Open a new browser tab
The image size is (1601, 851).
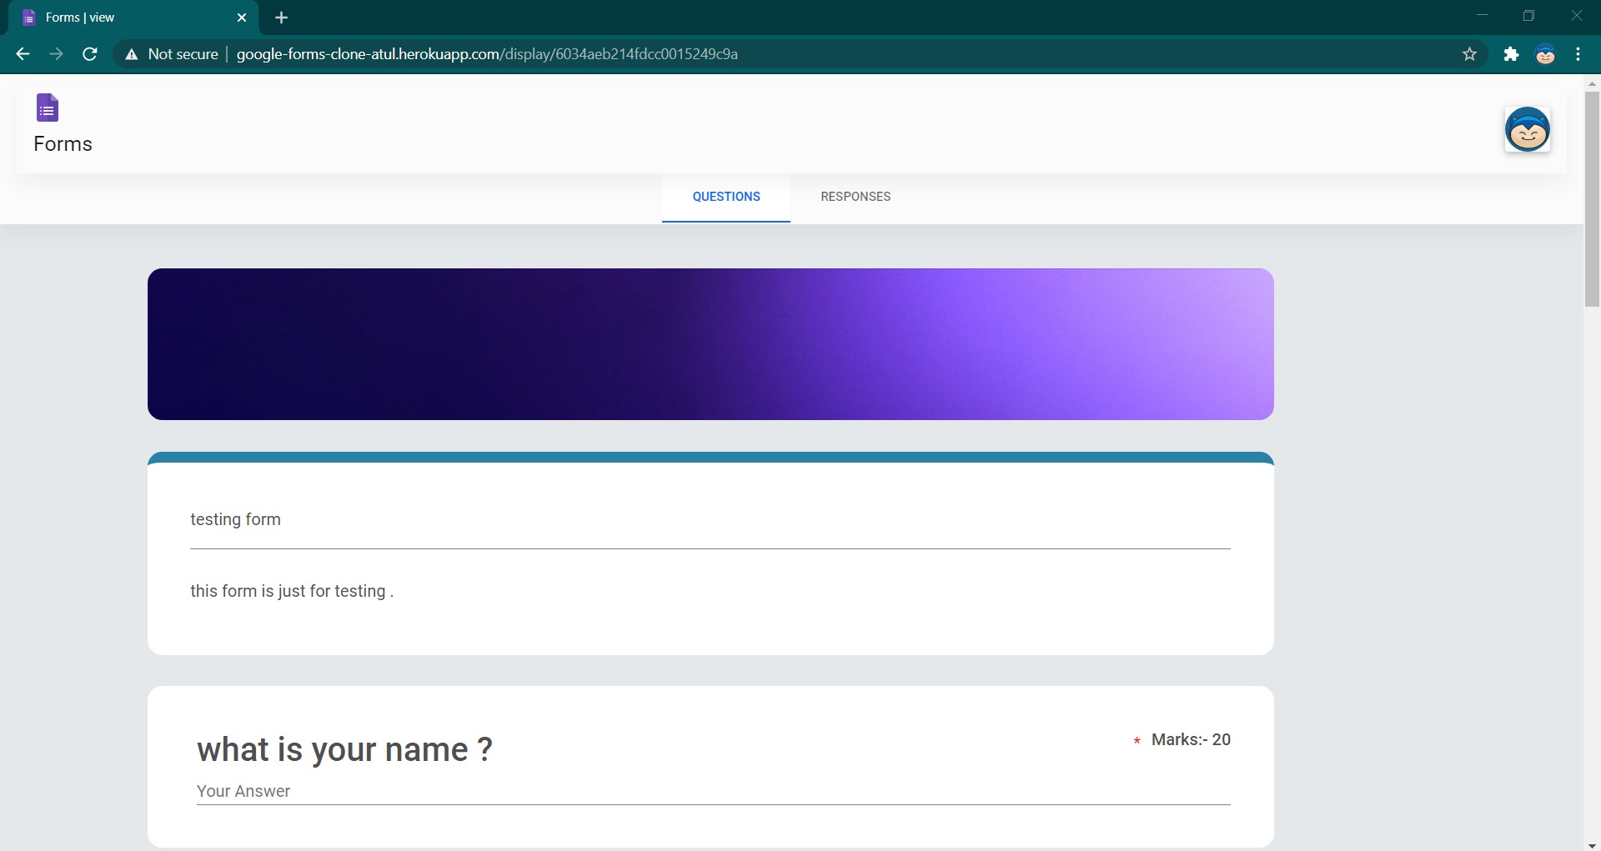coord(281,18)
